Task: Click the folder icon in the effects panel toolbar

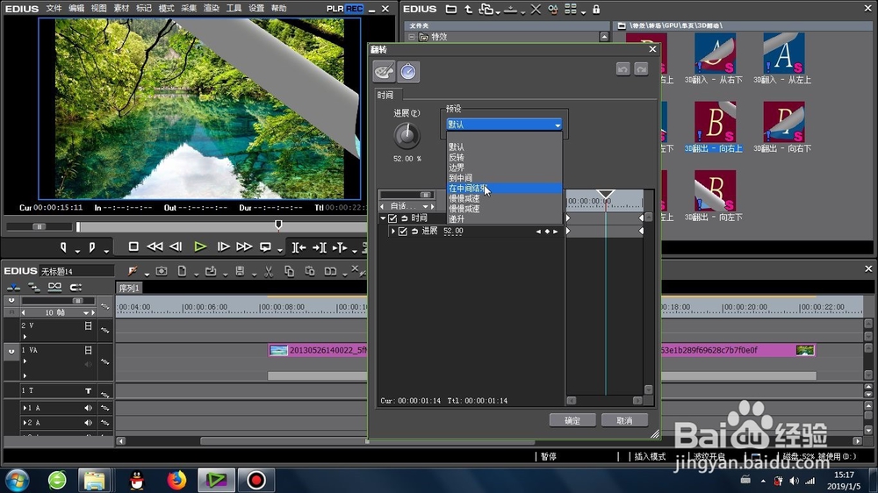Action: coord(450,9)
